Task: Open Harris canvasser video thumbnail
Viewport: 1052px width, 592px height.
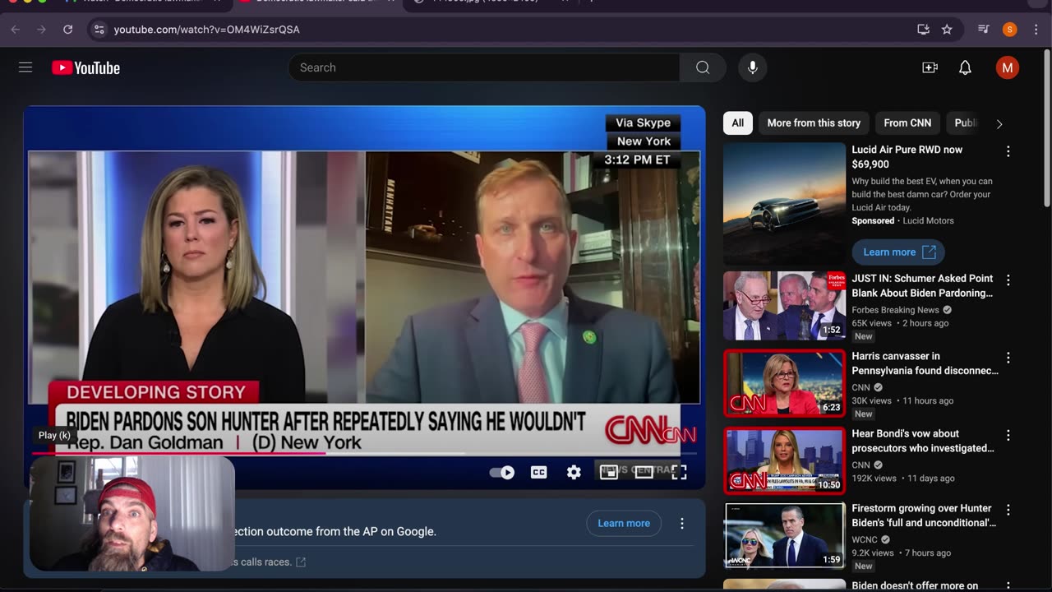Action: click(x=784, y=383)
